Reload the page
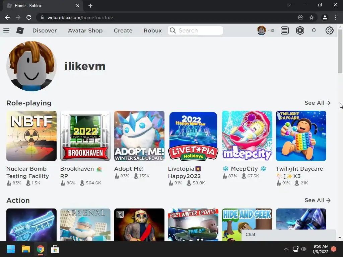 (x=29, y=17)
